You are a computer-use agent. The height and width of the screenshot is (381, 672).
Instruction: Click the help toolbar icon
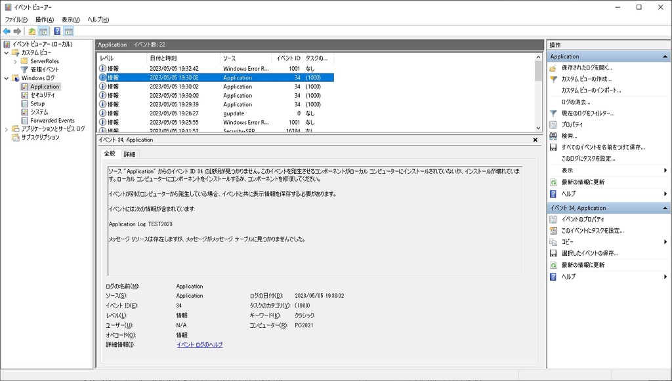pyautogui.click(x=56, y=30)
